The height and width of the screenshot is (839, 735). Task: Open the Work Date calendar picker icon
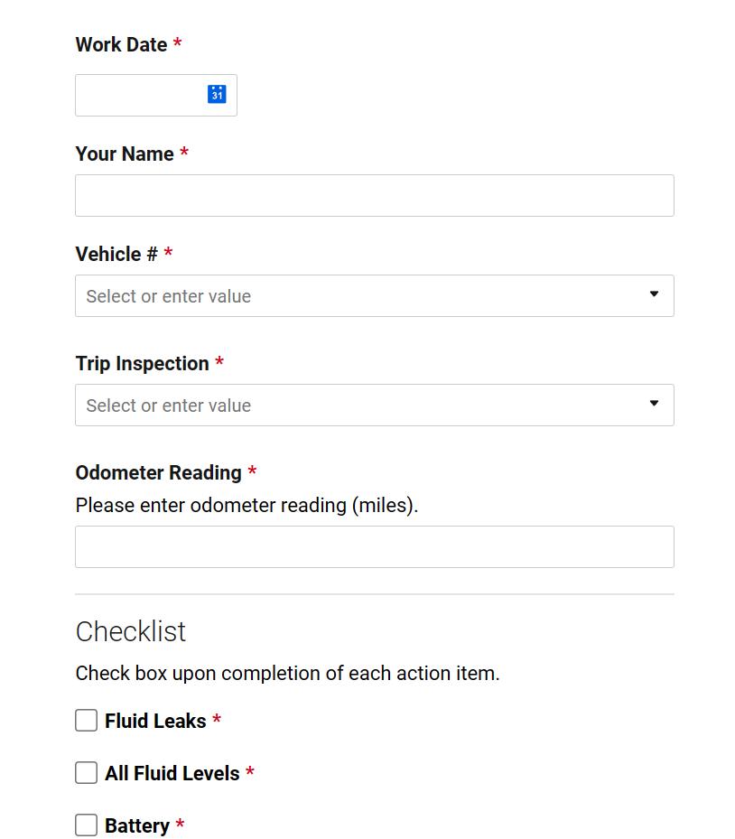pyautogui.click(x=217, y=94)
